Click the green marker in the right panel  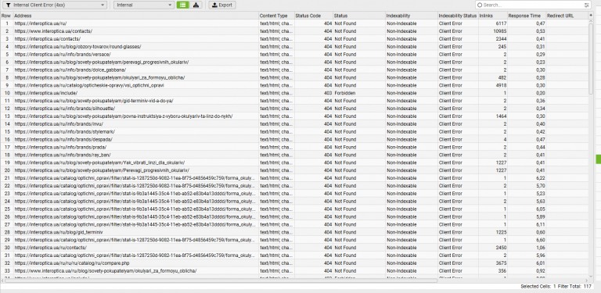(599, 159)
